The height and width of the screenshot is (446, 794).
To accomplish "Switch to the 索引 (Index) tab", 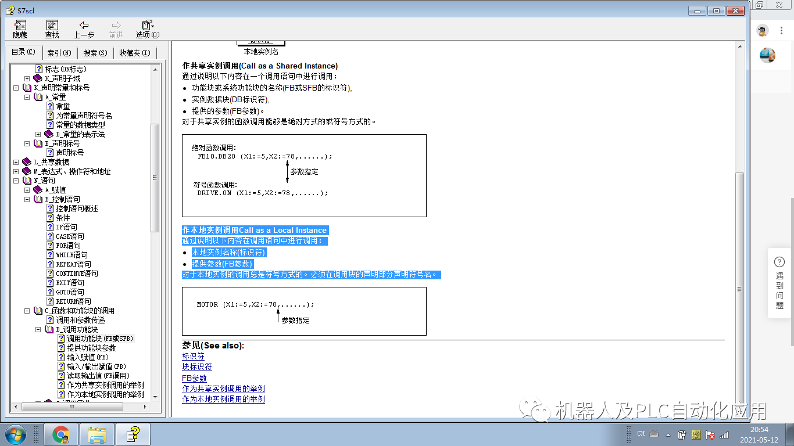I will click(59, 53).
